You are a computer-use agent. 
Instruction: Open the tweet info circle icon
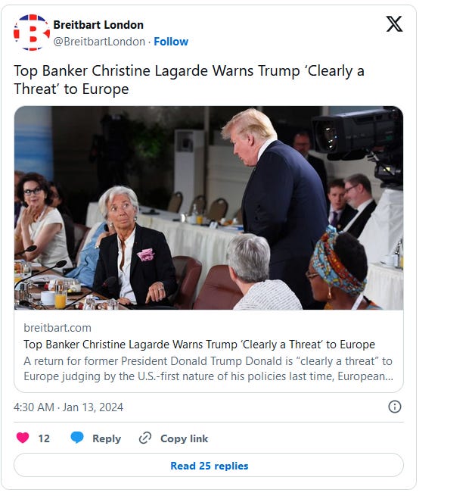tap(394, 407)
